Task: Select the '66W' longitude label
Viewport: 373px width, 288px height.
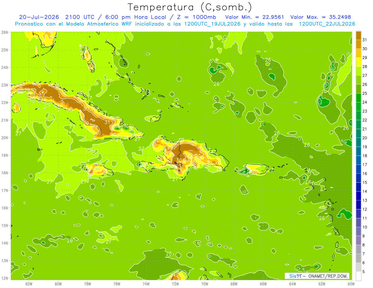Action: pyautogui.click(x=263, y=284)
